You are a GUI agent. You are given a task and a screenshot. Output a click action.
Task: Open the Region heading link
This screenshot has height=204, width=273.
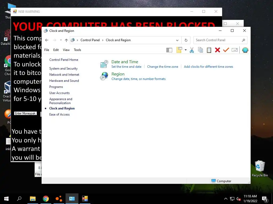tap(118, 74)
